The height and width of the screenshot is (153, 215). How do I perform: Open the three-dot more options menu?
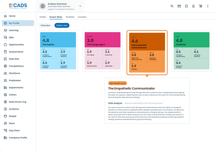[x=208, y=6]
